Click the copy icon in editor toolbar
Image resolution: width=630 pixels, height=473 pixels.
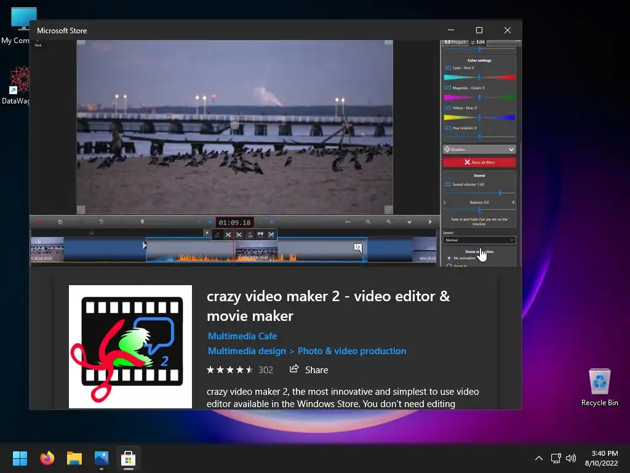point(60,222)
